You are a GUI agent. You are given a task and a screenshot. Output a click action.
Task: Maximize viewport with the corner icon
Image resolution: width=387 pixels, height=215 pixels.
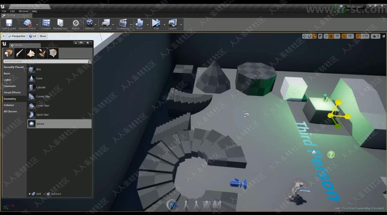coord(383,36)
